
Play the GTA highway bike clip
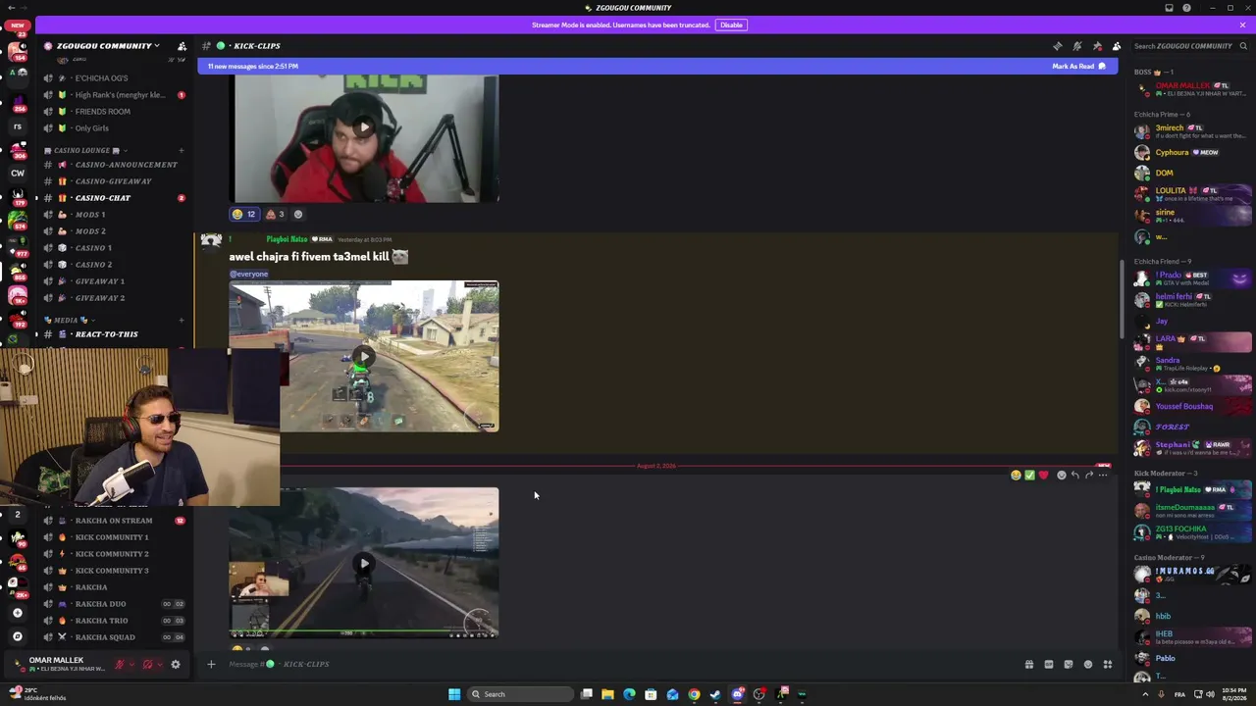click(x=364, y=563)
